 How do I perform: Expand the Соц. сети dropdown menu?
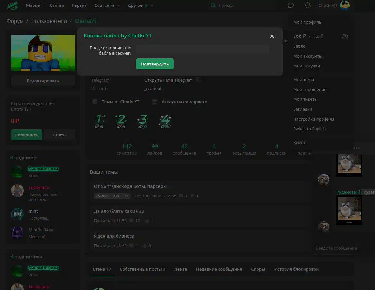[107, 5]
